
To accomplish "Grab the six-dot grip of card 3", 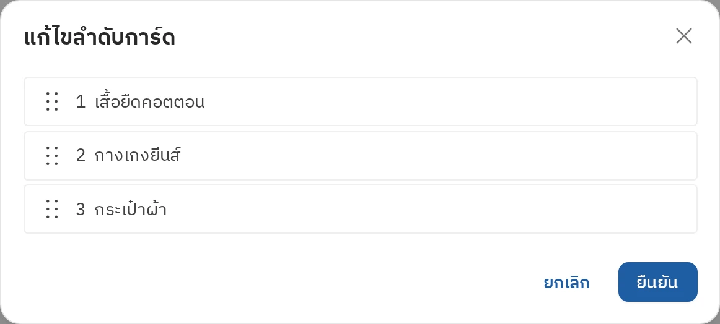I will point(52,209).
